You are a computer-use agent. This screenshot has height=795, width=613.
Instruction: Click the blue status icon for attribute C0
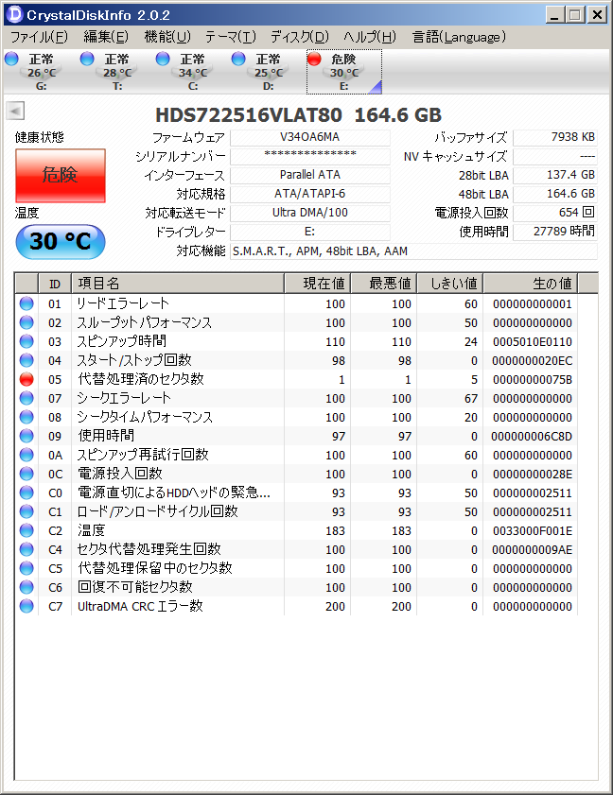[26, 493]
